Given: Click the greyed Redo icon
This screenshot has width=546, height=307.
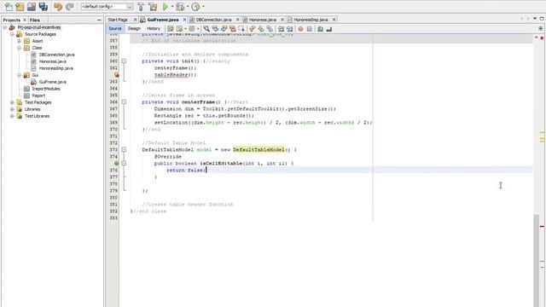Looking at the screenshot, I should pos(70,6).
